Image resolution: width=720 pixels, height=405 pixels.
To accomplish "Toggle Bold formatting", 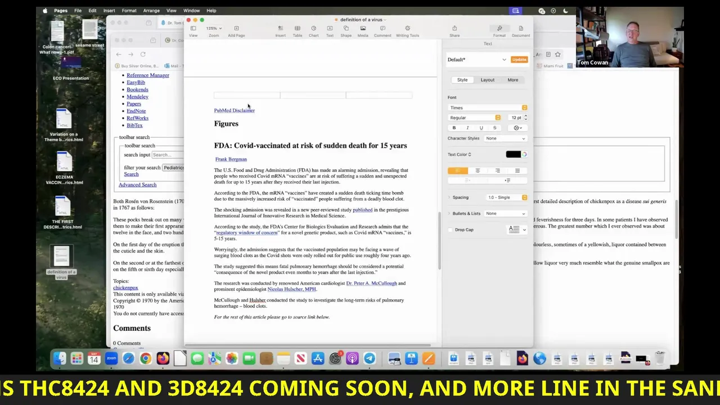I will point(454,128).
